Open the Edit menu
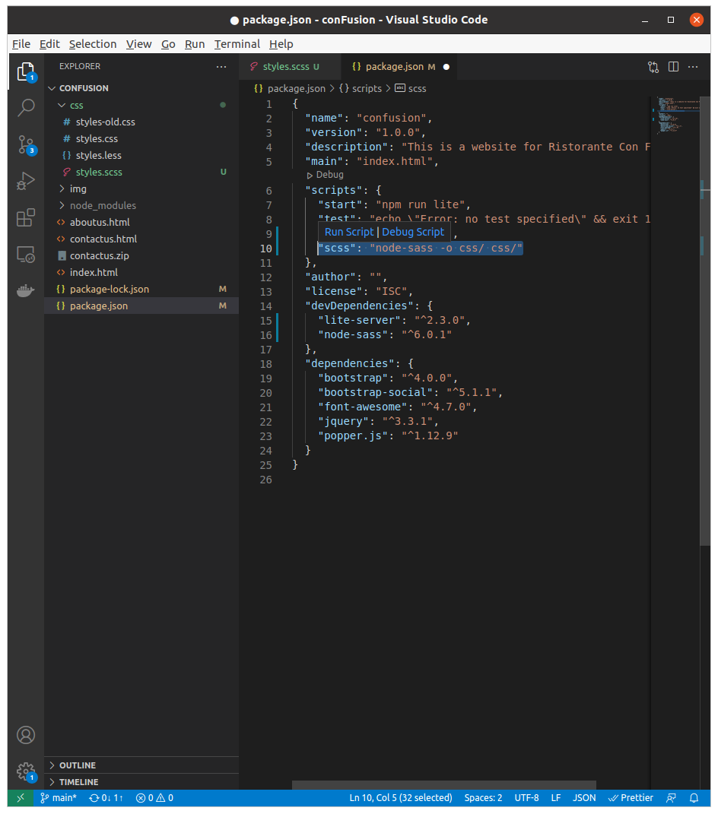 [49, 44]
